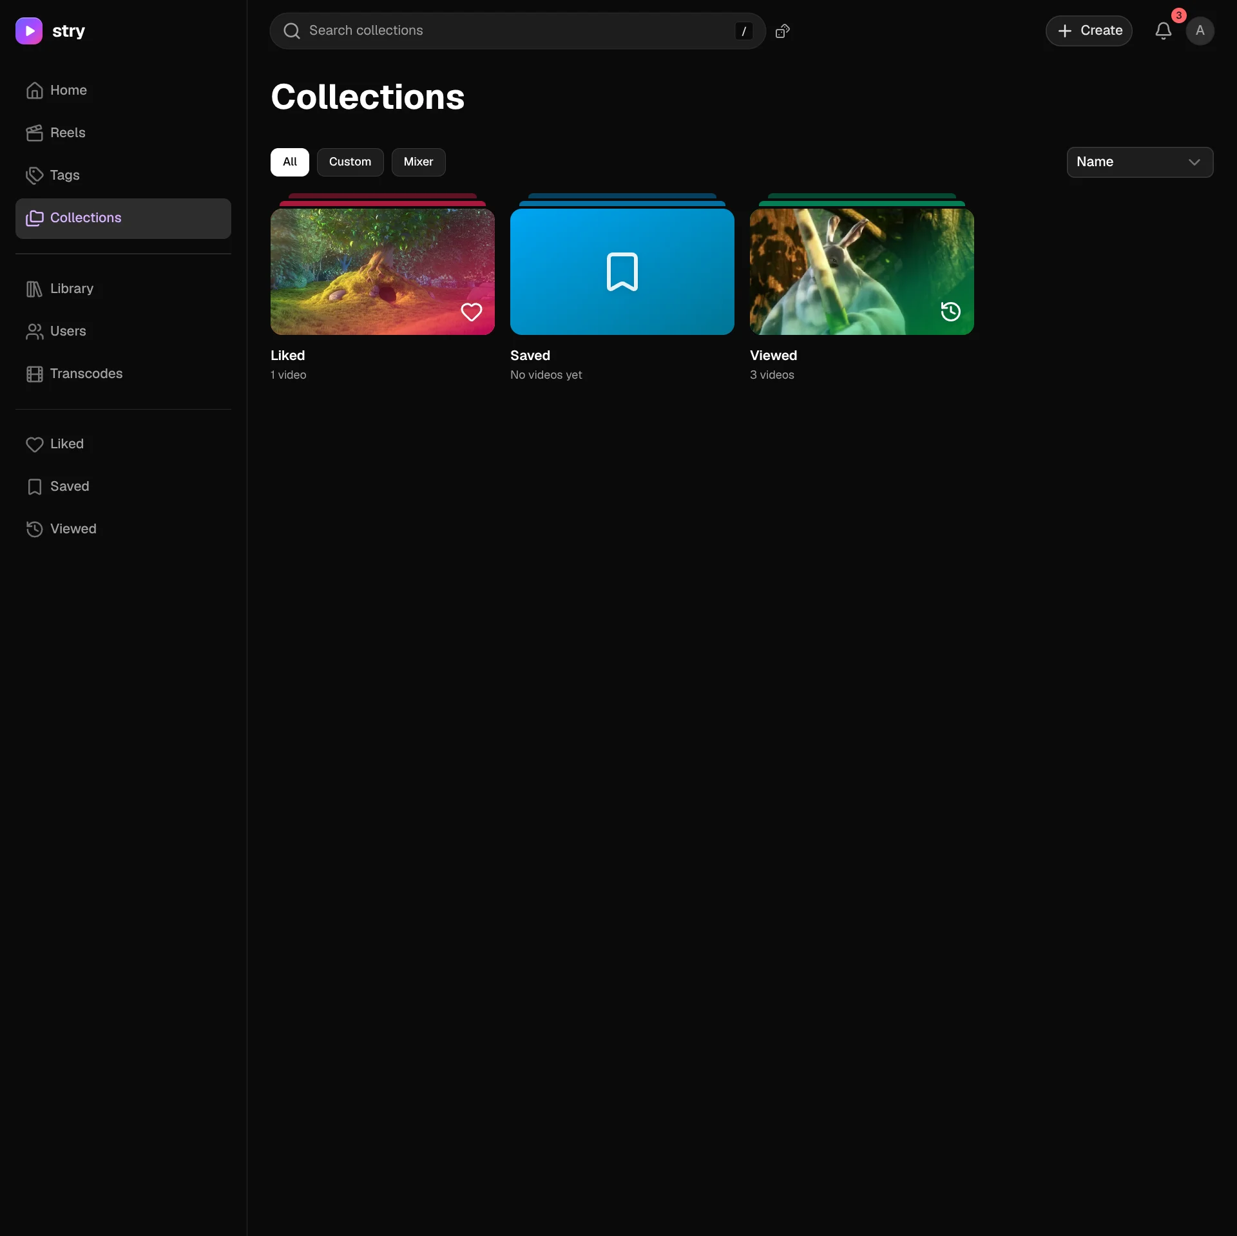Click the bookmark icon on Saved card
This screenshot has width=1237, height=1236.
pos(622,272)
